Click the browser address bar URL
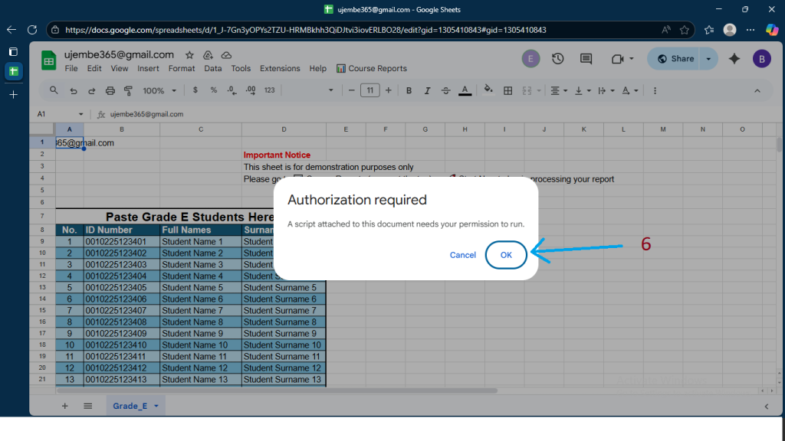 (x=307, y=30)
